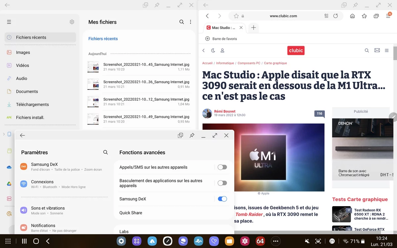Open the DeX apps grid button
This screenshot has width=397, height=248.
[x=8, y=241]
